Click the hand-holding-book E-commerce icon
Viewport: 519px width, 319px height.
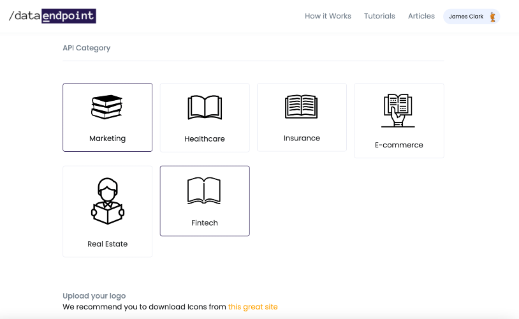pos(398,110)
